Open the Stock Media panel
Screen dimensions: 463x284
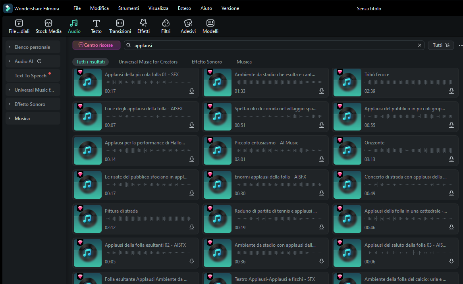point(48,26)
